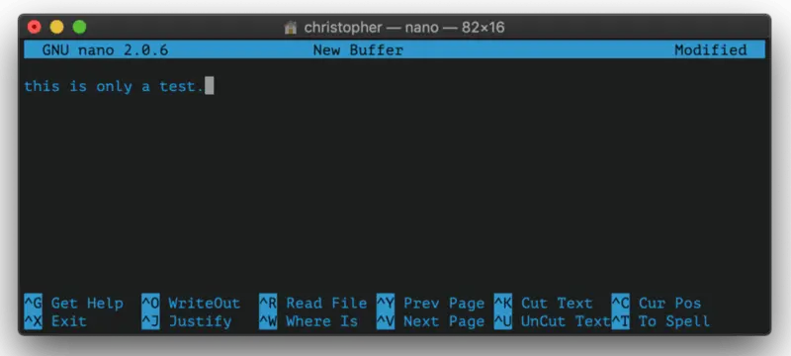The image size is (791, 356).
Task: Select the ^J Justify shortcut
Action: coord(187,321)
